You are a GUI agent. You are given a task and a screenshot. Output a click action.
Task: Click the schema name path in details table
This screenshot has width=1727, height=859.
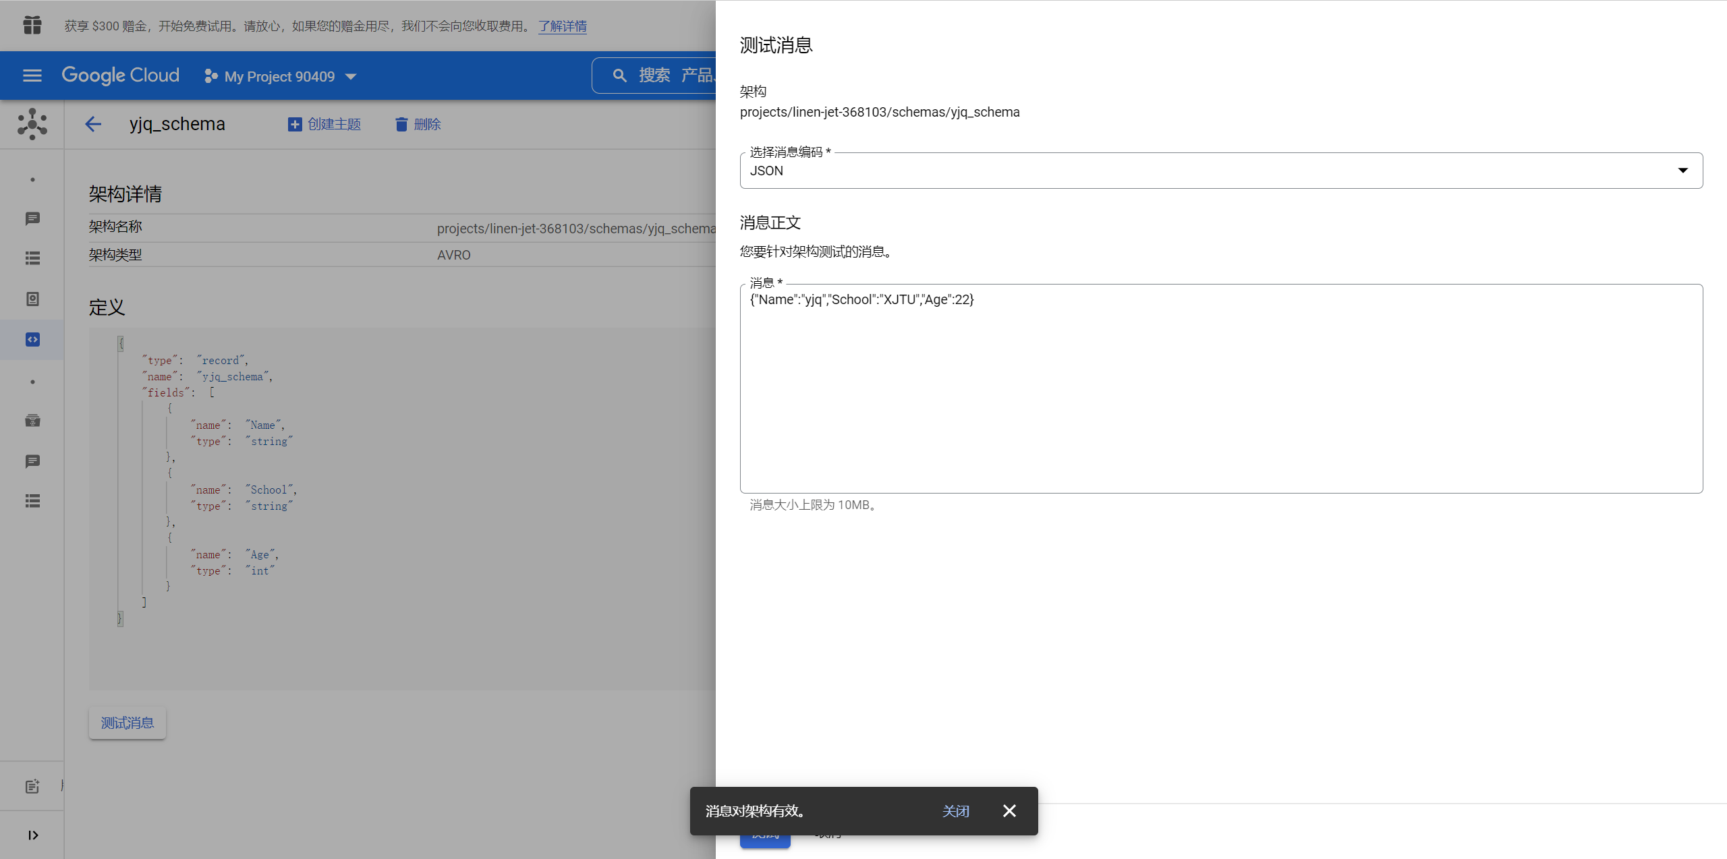576,229
